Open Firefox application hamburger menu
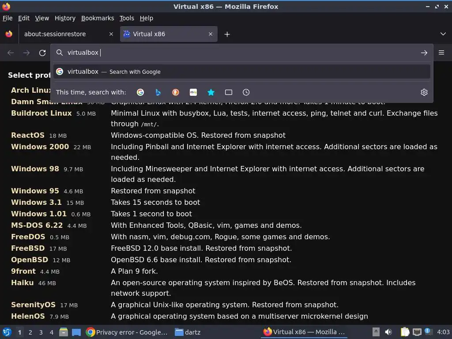 click(x=441, y=53)
